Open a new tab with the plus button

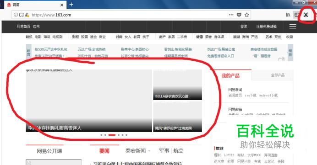(x=71, y=5)
